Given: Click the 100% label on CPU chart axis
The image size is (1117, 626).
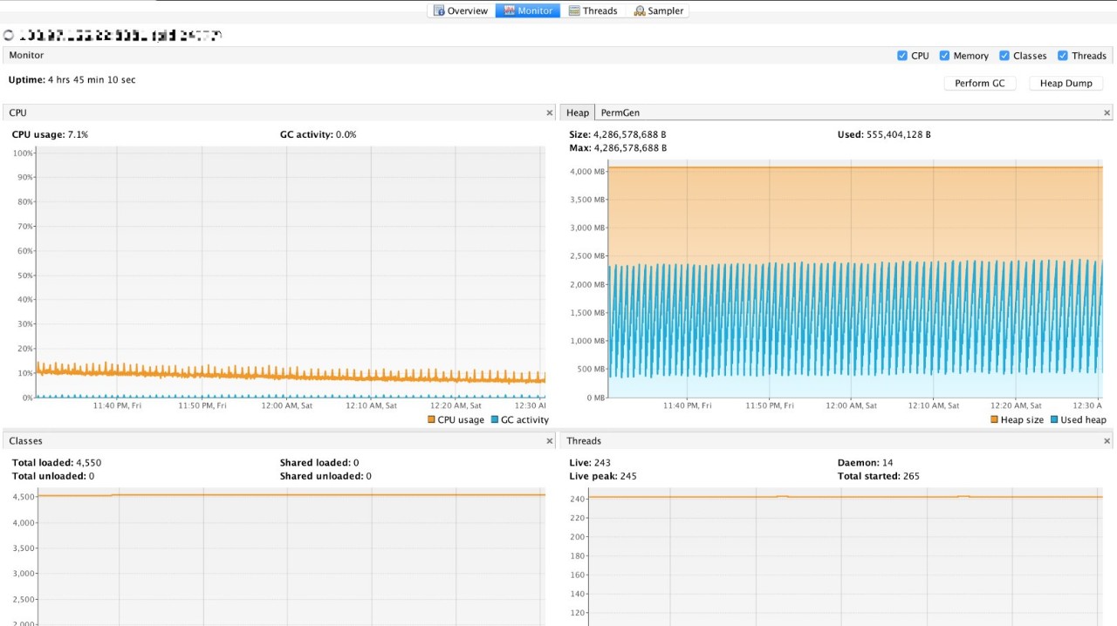Looking at the screenshot, I should click(23, 153).
